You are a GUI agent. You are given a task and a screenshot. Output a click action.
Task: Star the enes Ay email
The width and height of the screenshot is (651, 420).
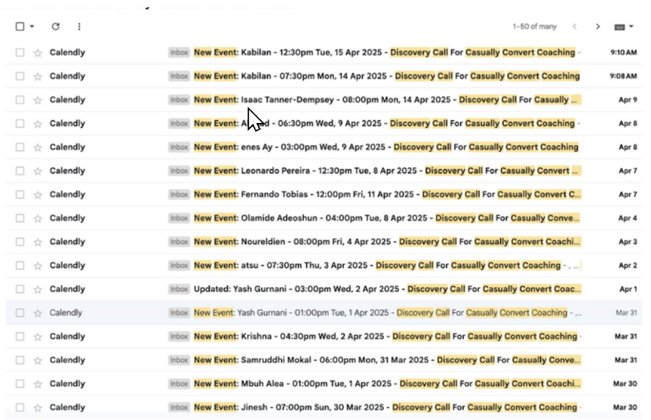click(38, 147)
